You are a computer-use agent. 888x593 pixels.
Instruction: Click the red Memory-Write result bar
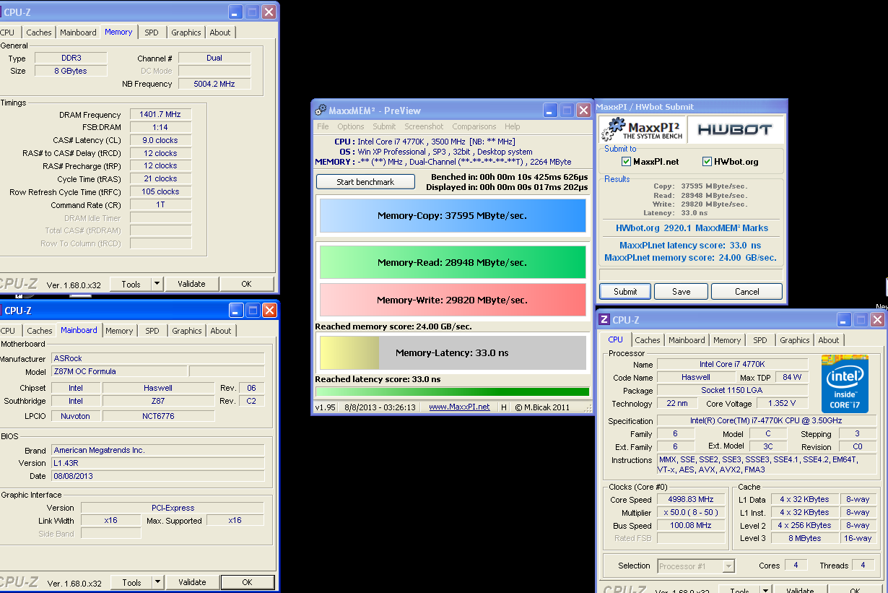point(452,300)
